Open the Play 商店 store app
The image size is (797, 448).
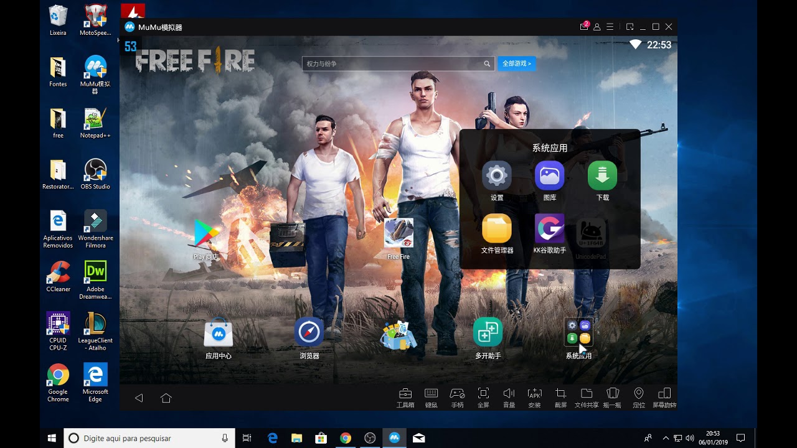click(206, 239)
